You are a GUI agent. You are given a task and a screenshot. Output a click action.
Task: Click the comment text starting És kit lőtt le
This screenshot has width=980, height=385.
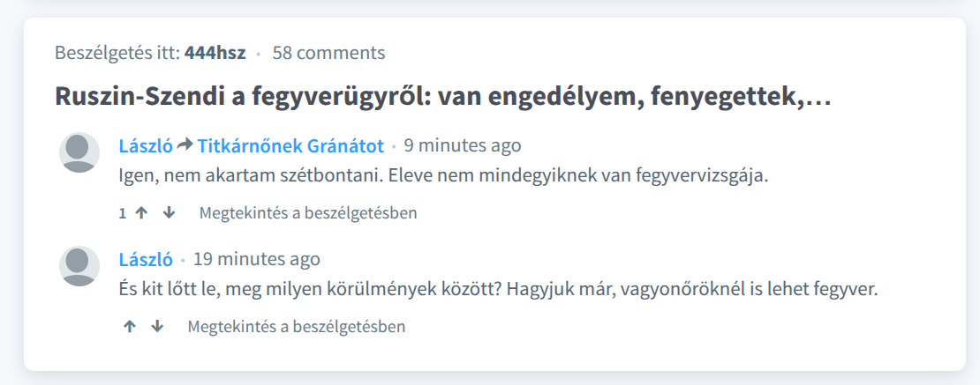pyautogui.click(x=499, y=290)
